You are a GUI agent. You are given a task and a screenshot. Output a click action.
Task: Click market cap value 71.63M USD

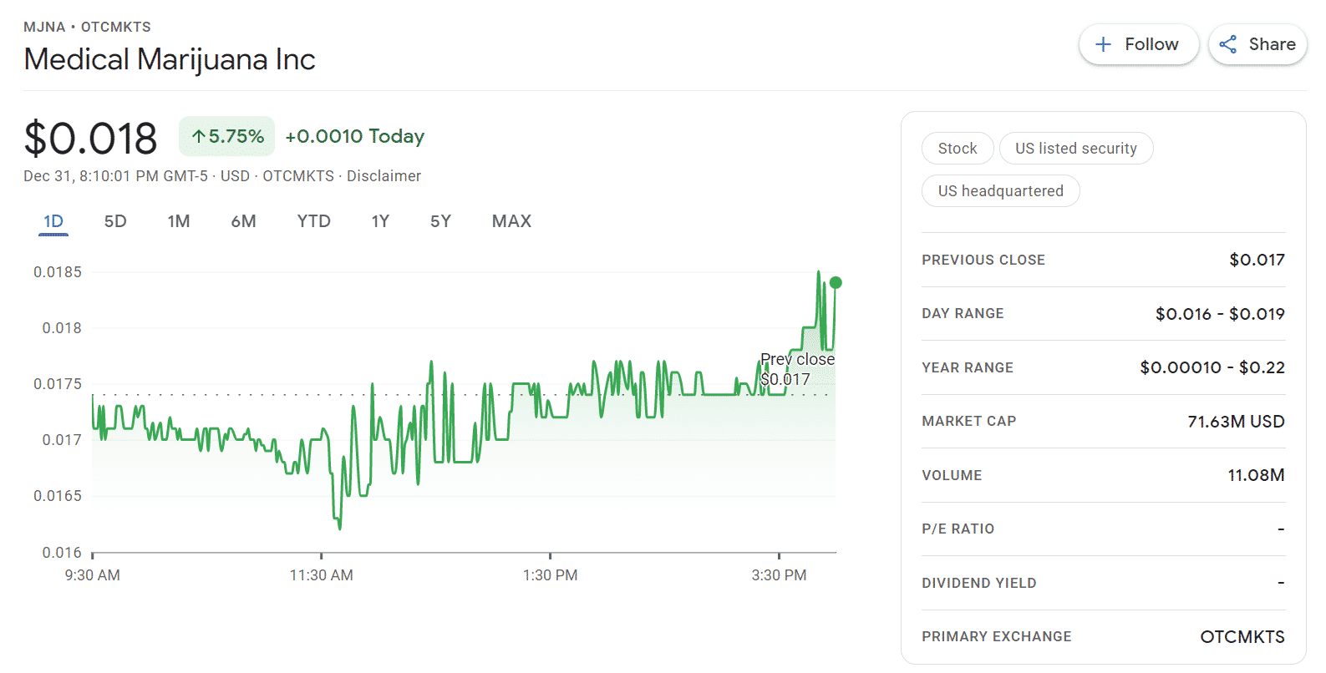point(1236,422)
